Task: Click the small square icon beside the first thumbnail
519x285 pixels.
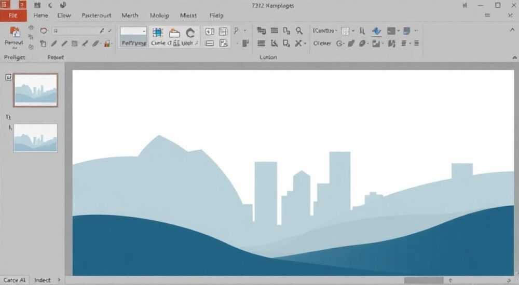Action: [x=8, y=77]
